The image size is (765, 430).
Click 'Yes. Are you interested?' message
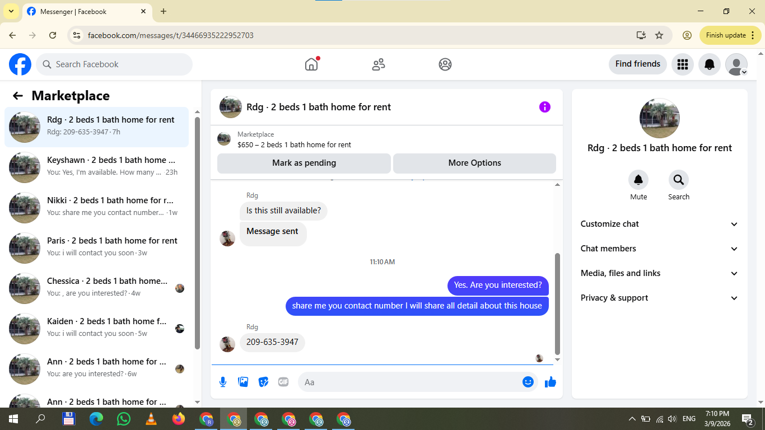498,285
